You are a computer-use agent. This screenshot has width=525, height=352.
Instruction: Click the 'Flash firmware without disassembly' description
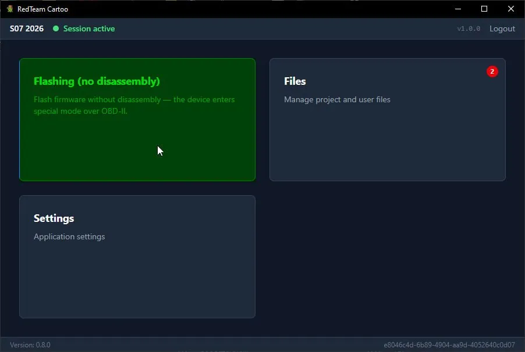coord(134,105)
